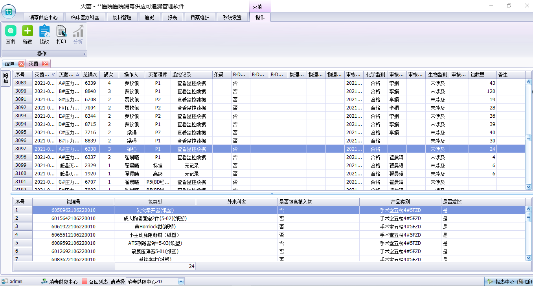533x286 pixels.
Task: Click 黄Homlock钳(纸塑) package type cell
Action: pos(155,226)
